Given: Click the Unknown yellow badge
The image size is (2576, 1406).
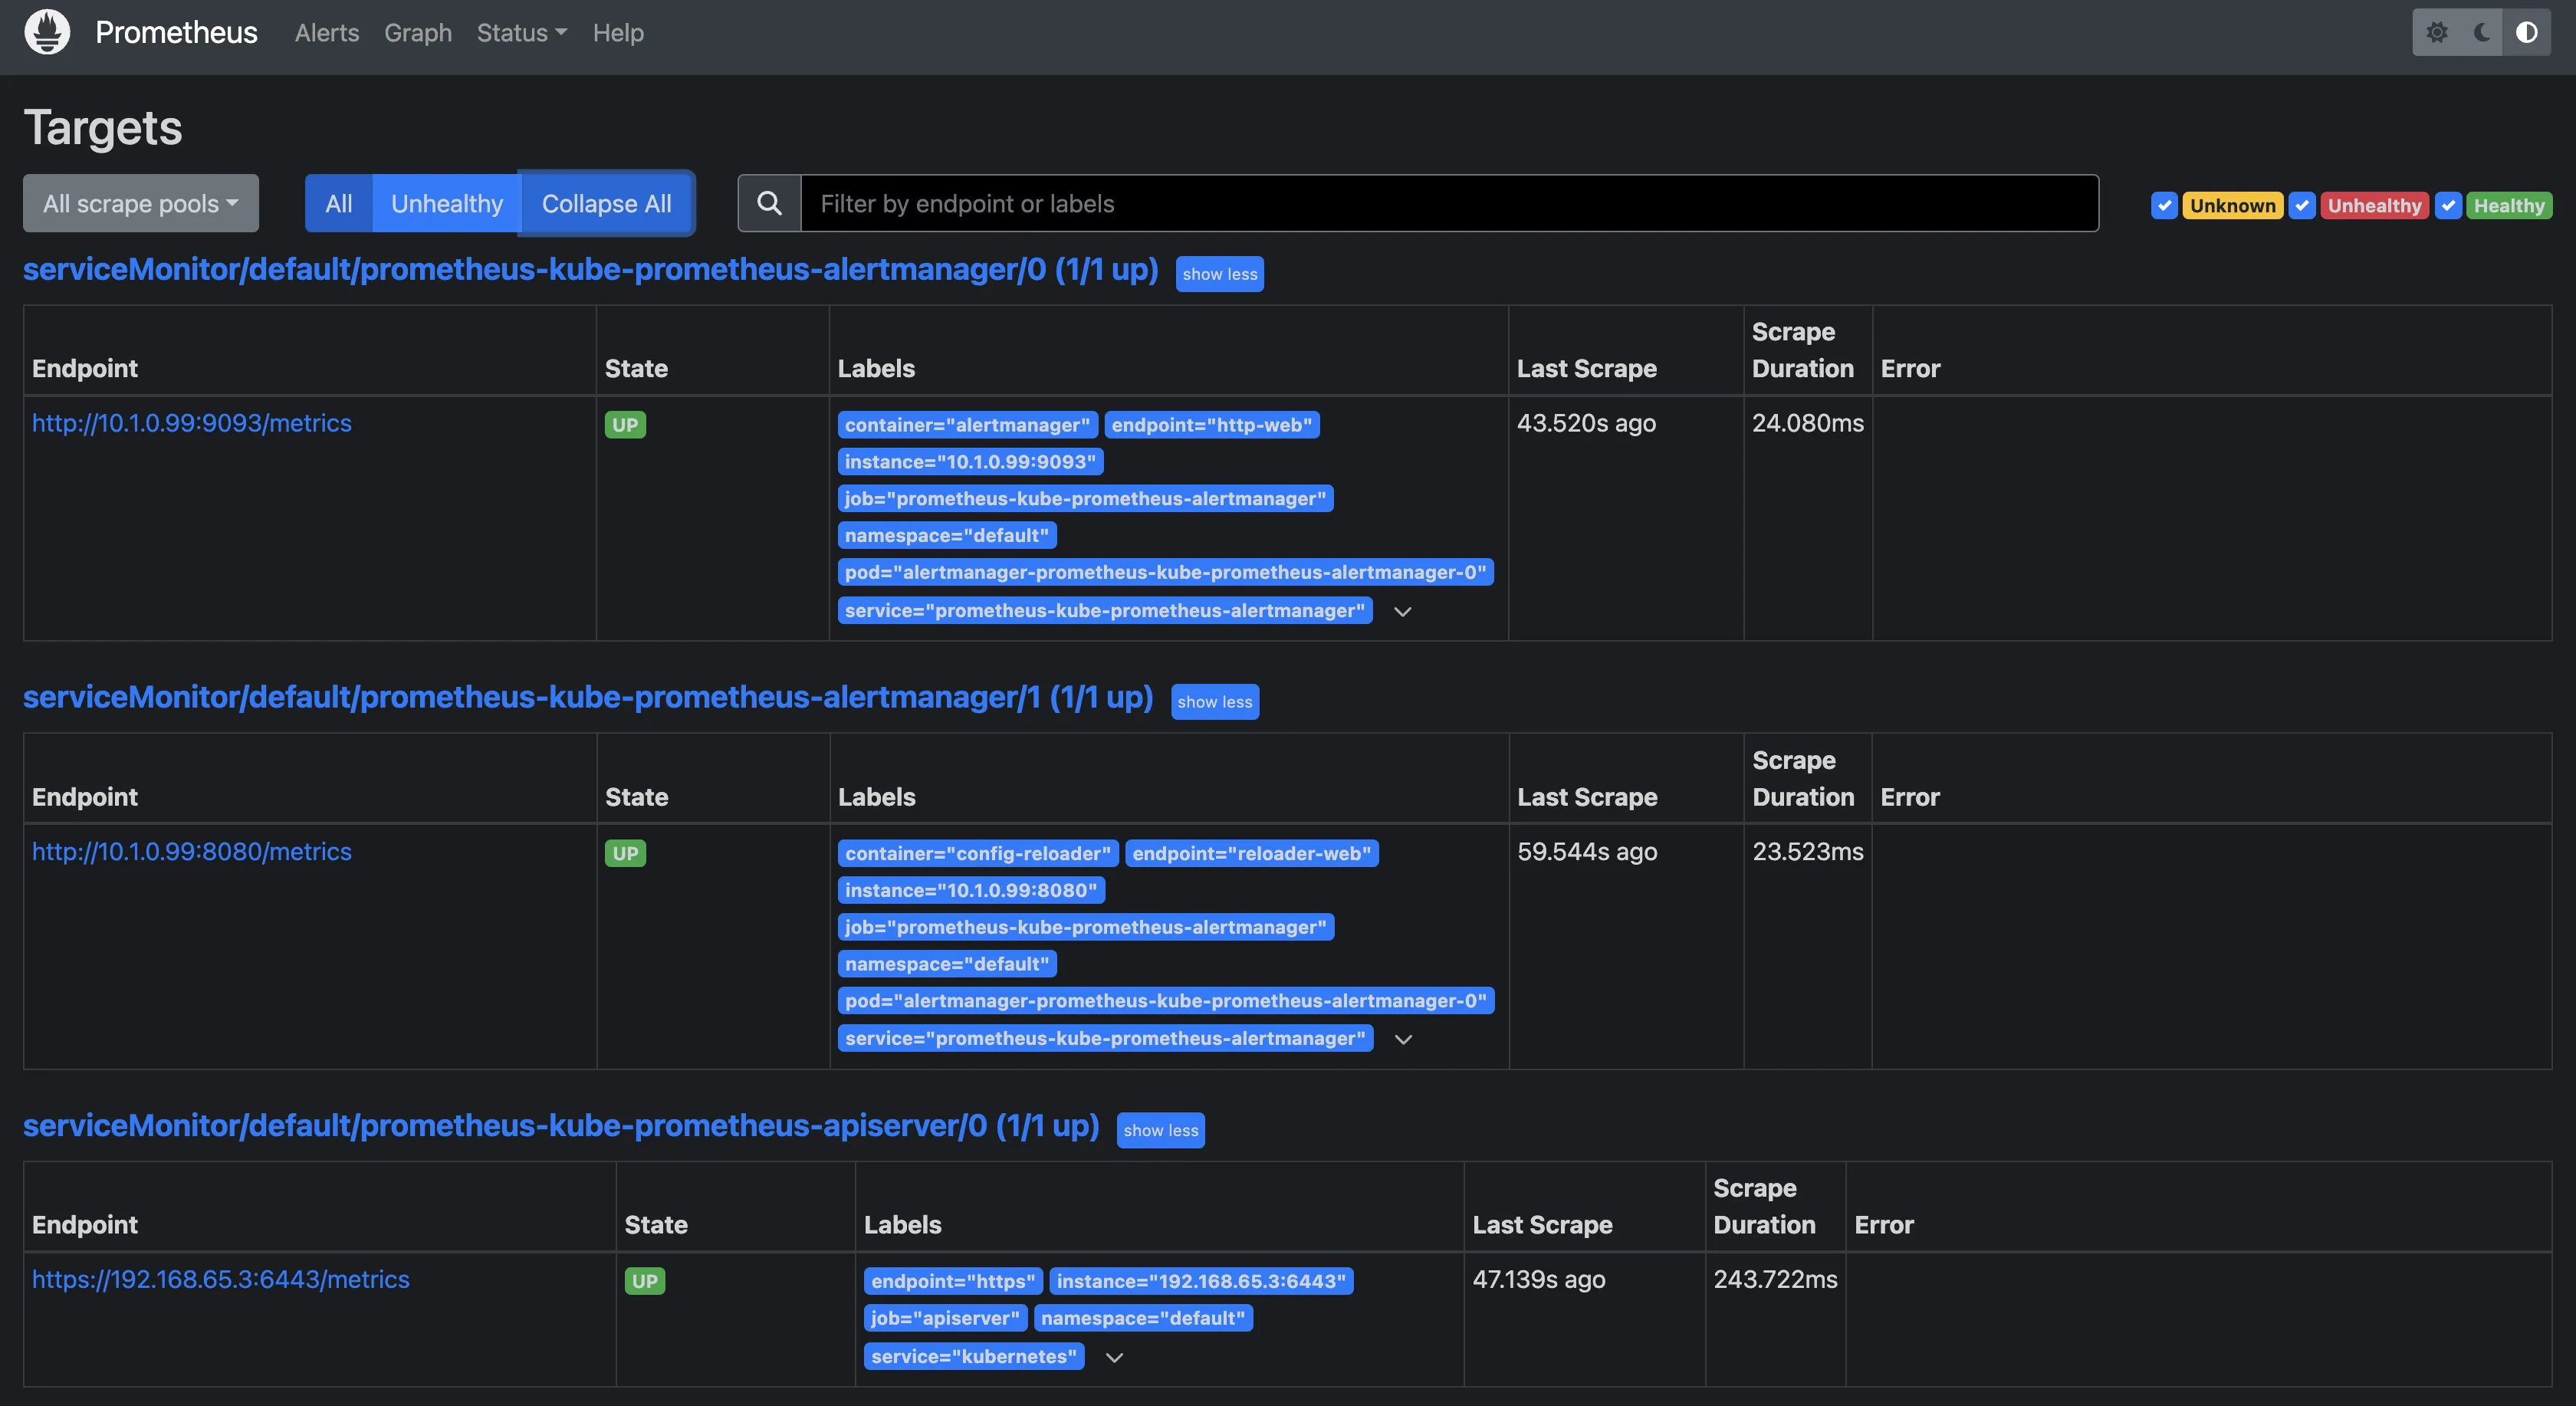Looking at the screenshot, I should (x=2233, y=206).
